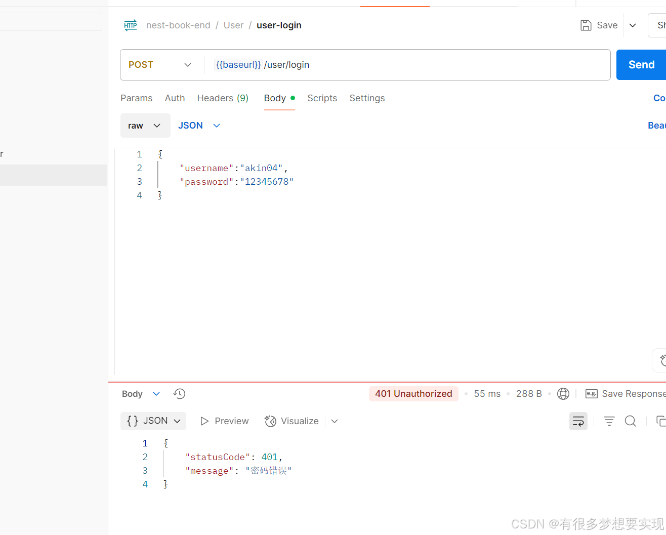Click the Visualize icon button
This screenshot has width=666, height=535.
pos(271,421)
